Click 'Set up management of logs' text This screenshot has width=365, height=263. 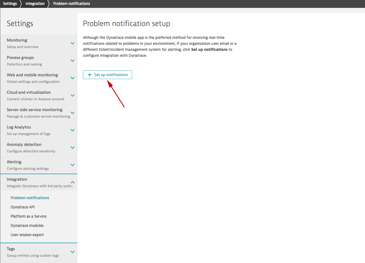(29, 134)
